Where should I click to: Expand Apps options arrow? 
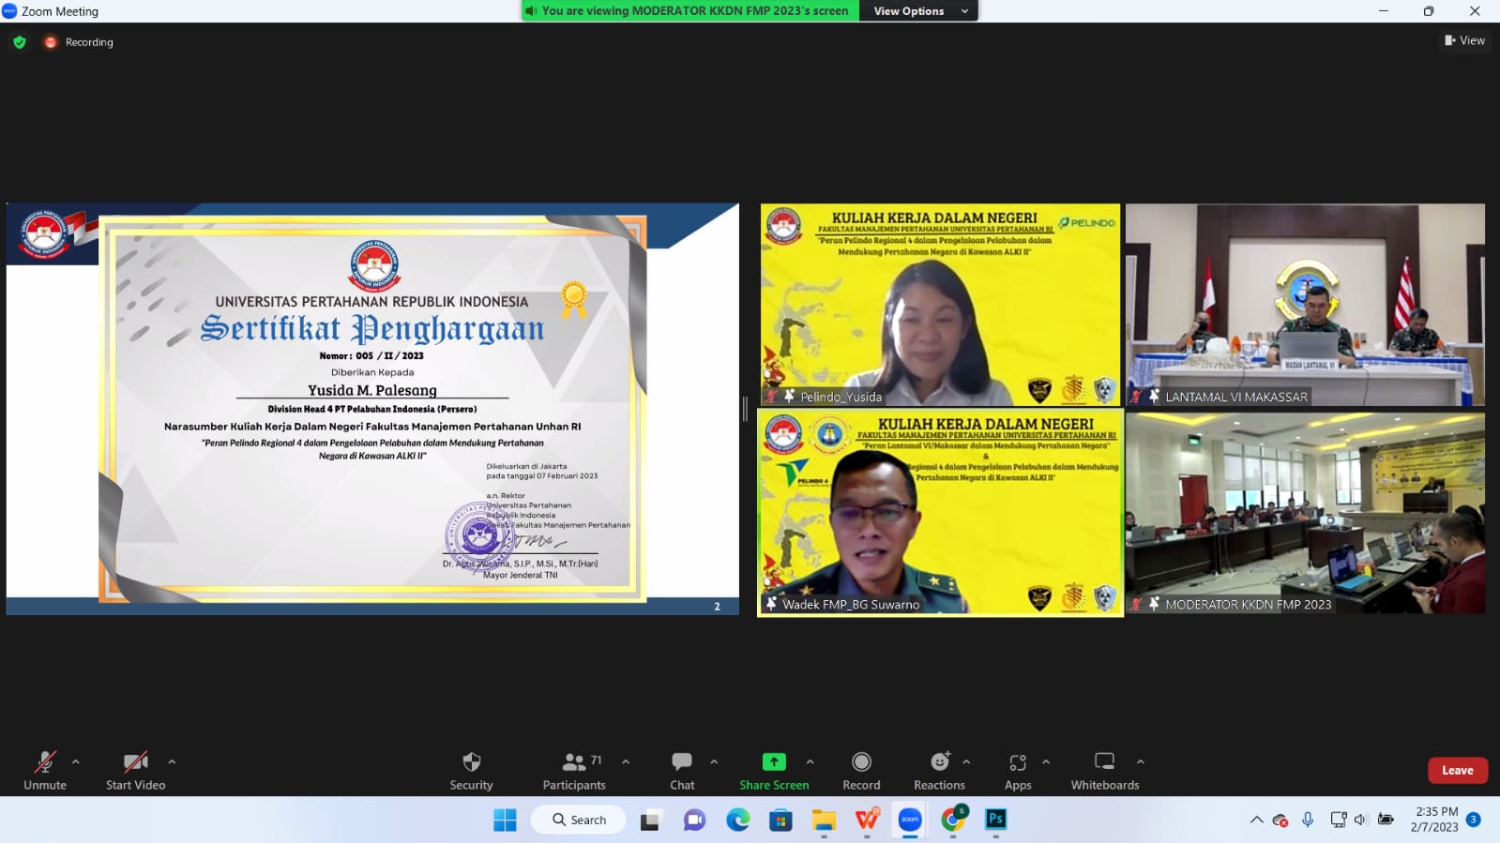(1046, 761)
